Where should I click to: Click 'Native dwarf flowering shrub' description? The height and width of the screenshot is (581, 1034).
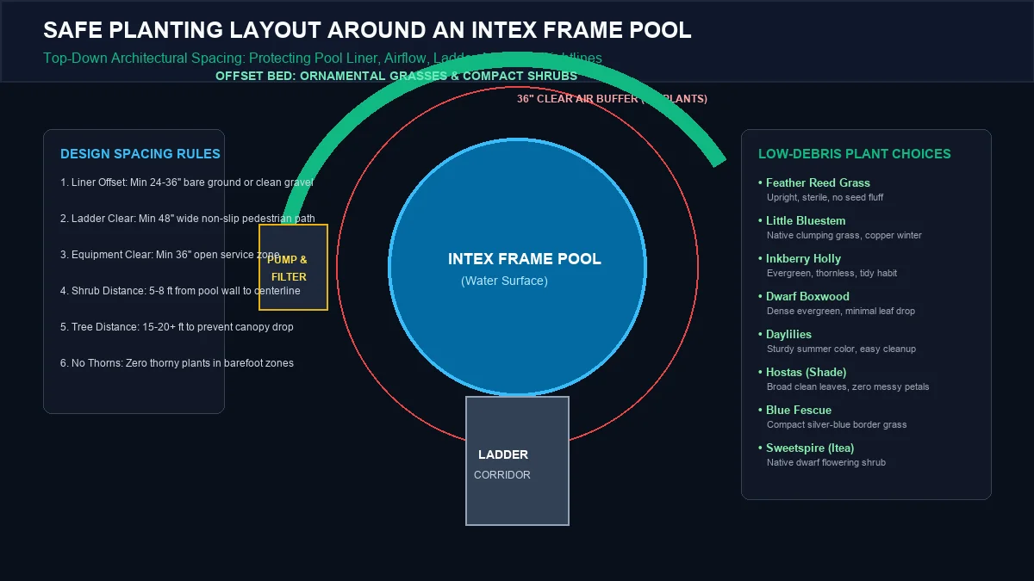coord(826,462)
